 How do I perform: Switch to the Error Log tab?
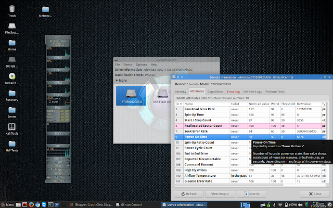[234, 92]
